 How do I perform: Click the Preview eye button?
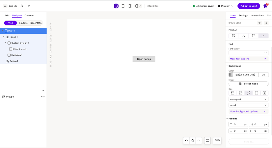tap(223, 6)
